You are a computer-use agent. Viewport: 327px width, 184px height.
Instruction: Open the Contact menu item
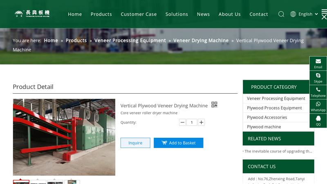tap(259, 14)
